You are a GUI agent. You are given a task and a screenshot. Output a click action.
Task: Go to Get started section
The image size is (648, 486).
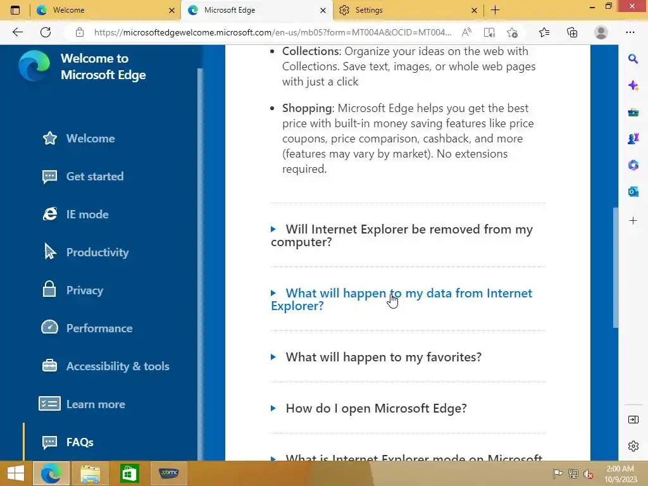coord(83,177)
